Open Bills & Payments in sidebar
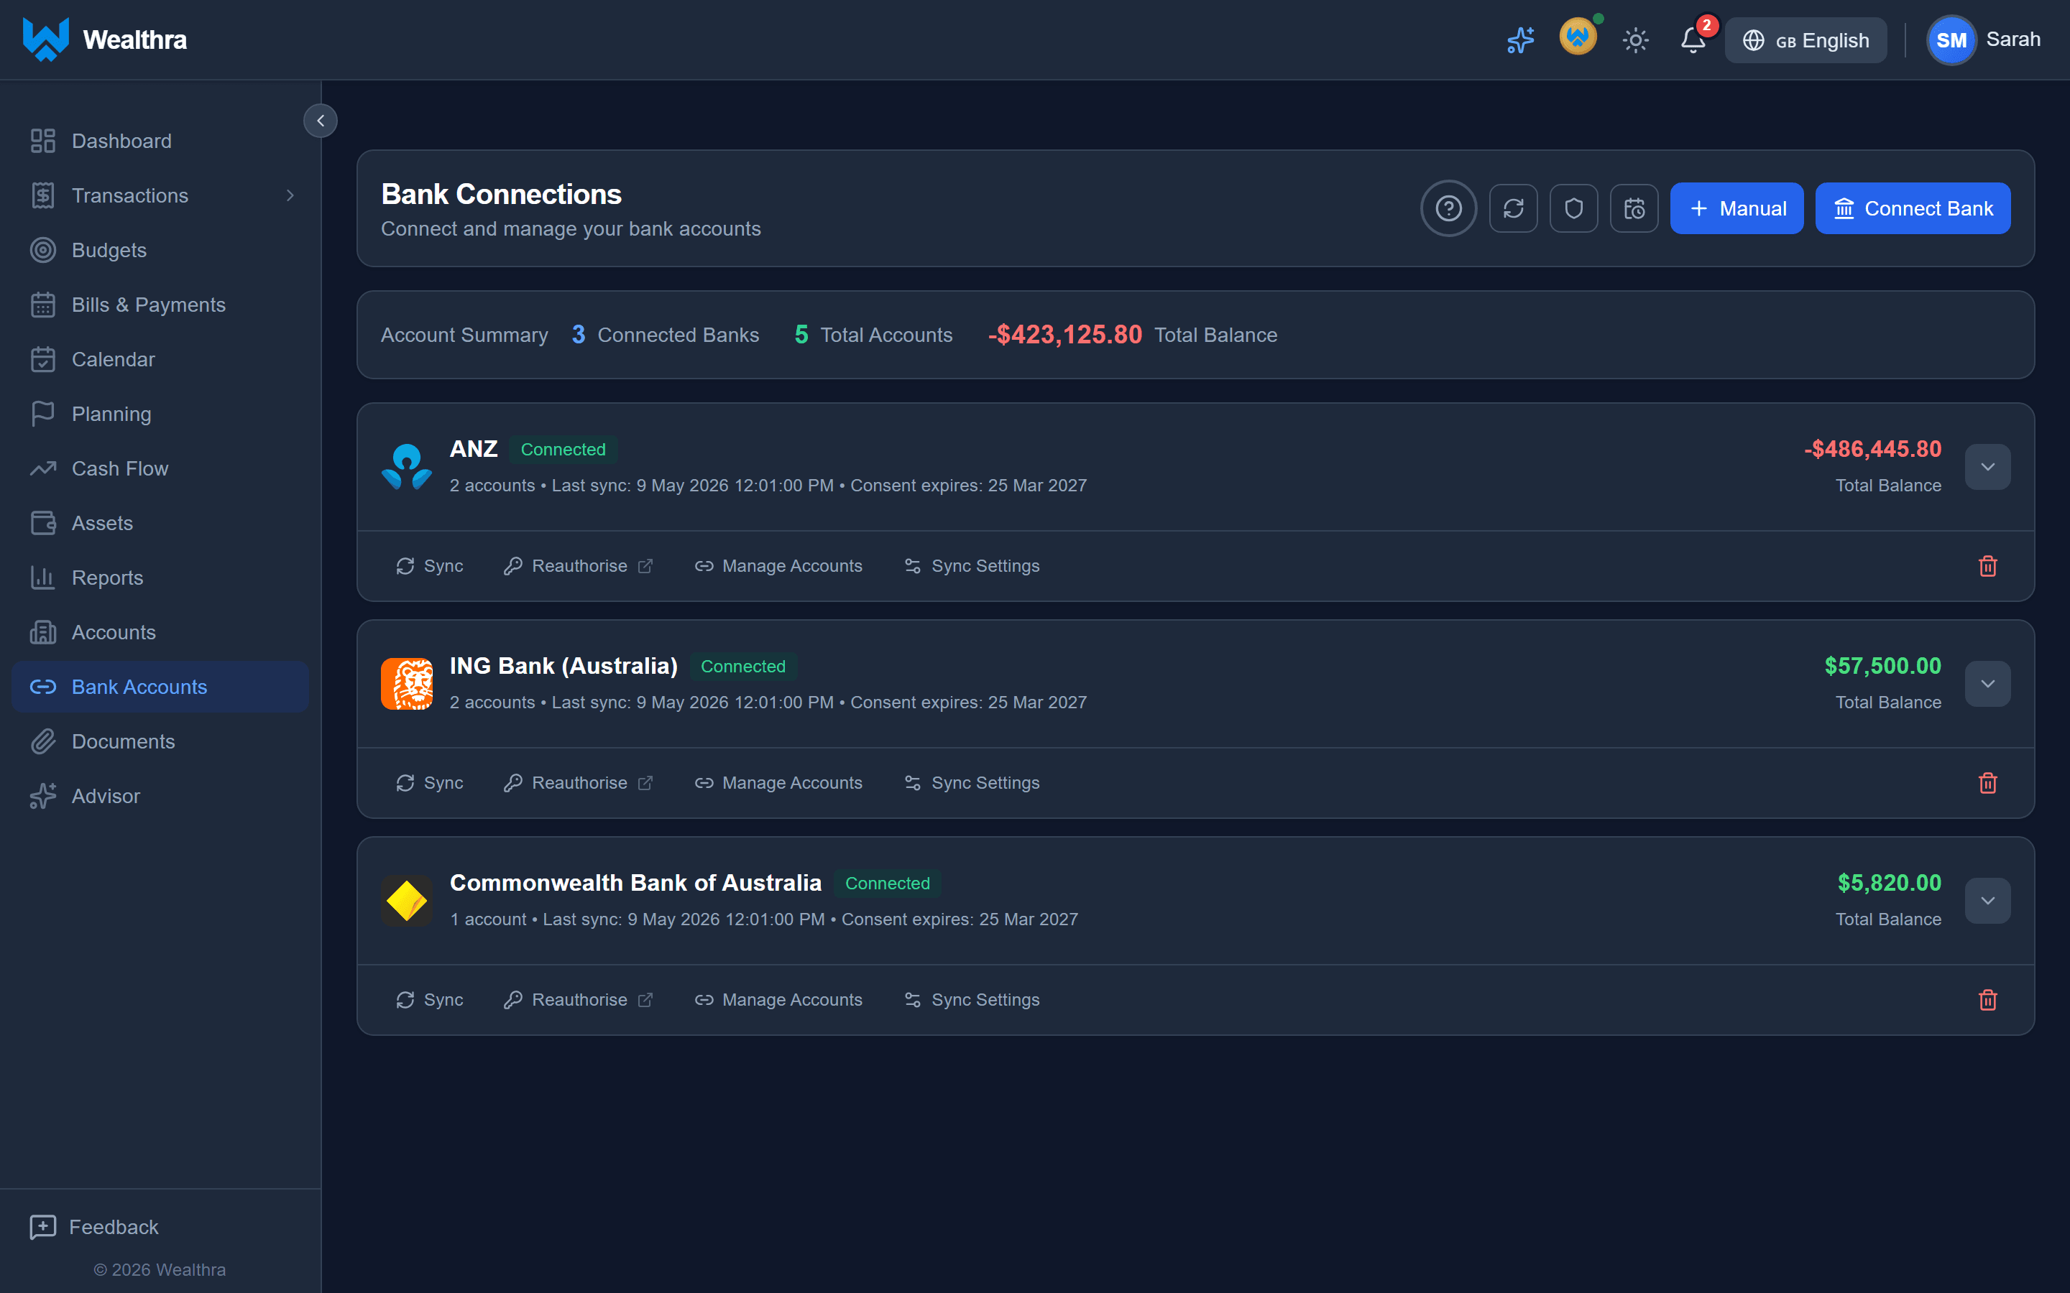This screenshot has height=1293, width=2070. pyautogui.click(x=160, y=305)
